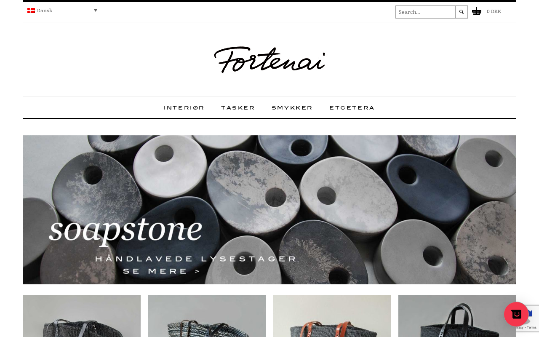
Task: Open the ETCETERA menu
Action: [352, 108]
